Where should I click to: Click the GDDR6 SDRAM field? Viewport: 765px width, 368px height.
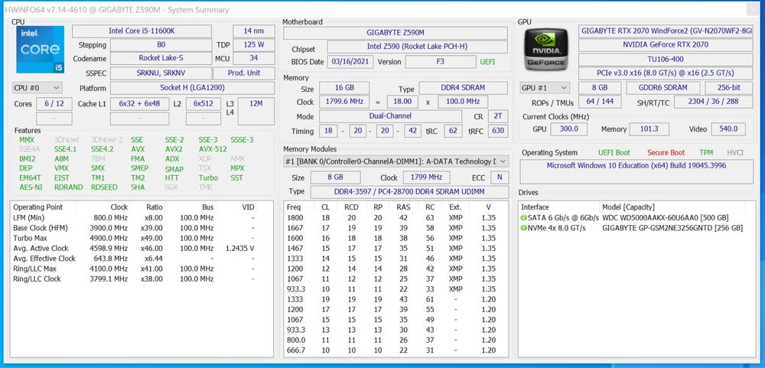[x=663, y=88]
